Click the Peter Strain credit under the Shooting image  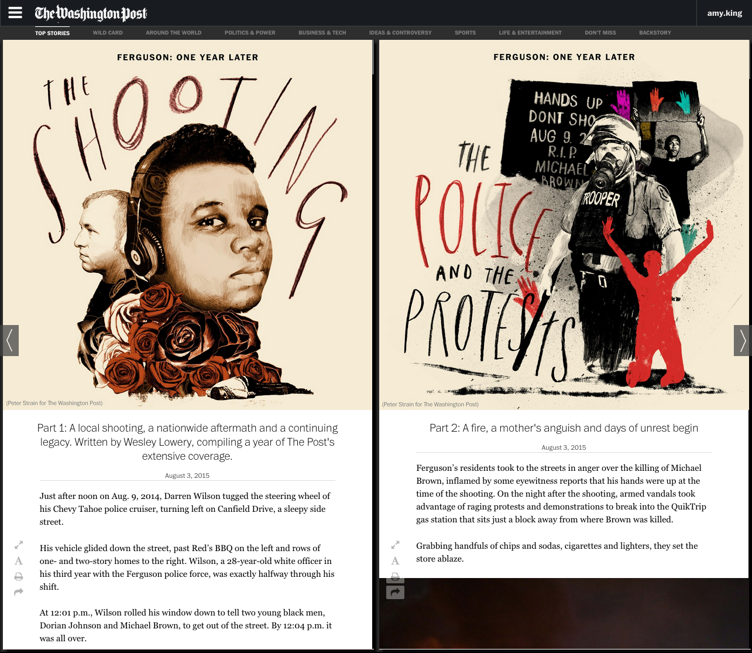pos(54,403)
